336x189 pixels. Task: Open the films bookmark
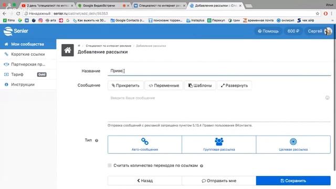tap(9, 20)
